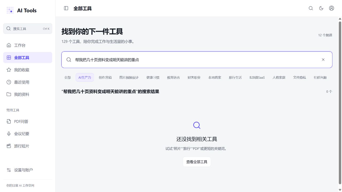Select 全部工具 in the sidebar
This screenshot has width=342, height=192.
point(28,58)
